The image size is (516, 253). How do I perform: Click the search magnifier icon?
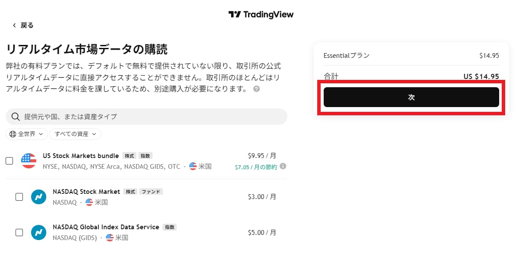tap(15, 117)
